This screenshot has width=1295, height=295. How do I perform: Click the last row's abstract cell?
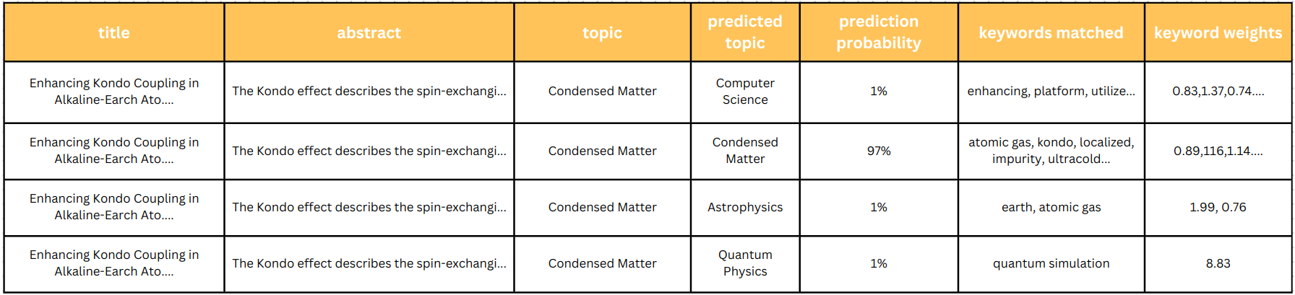(369, 263)
